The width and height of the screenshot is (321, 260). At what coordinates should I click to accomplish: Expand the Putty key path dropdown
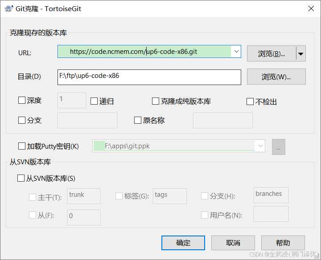[x=260, y=146]
